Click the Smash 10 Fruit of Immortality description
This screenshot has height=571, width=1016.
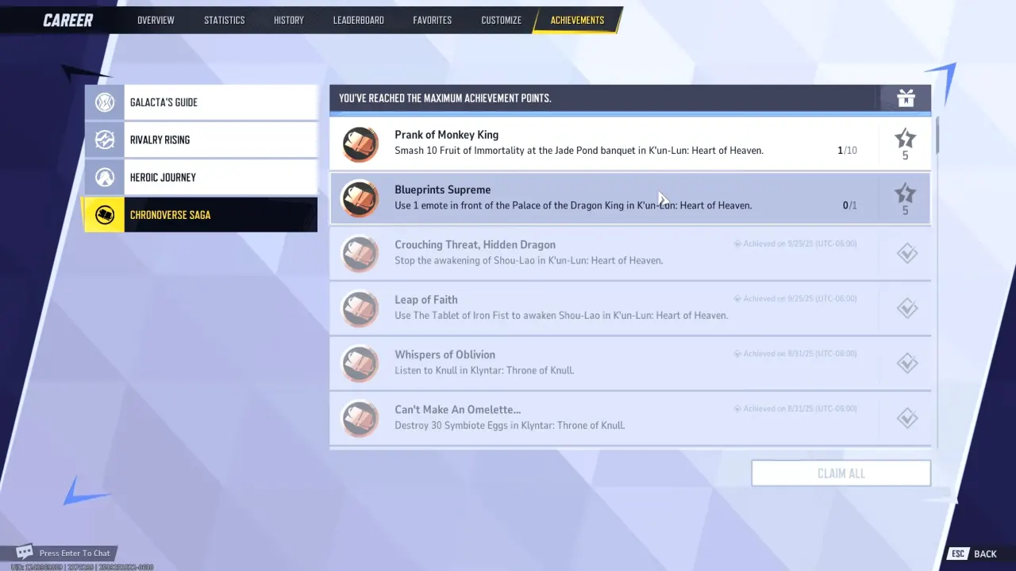click(579, 151)
